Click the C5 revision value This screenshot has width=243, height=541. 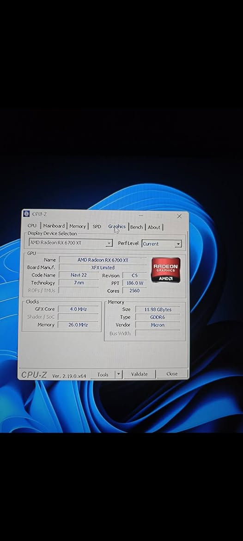(134, 275)
